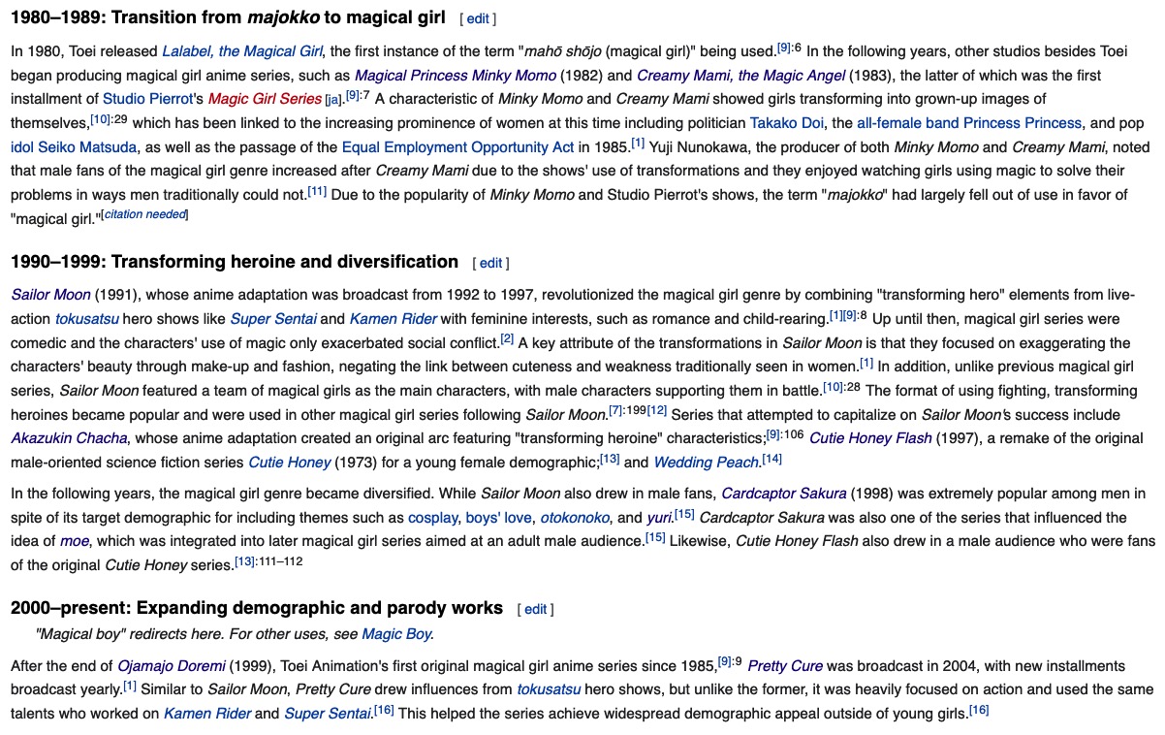
Task: Open Kamen Rider link in 1990s section
Action: pyautogui.click(x=394, y=319)
